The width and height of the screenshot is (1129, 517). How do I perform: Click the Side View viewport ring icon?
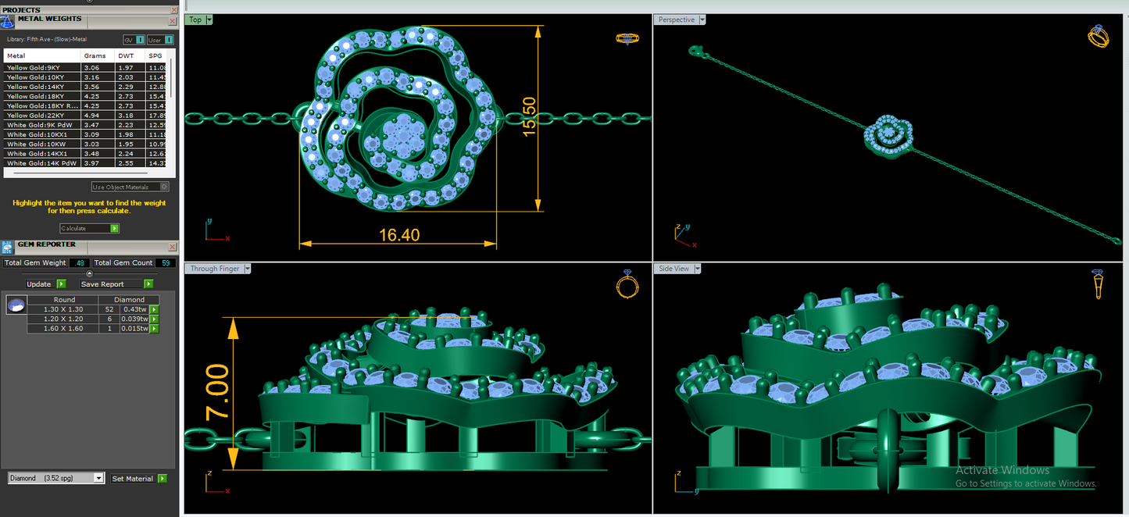[x=1098, y=284]
